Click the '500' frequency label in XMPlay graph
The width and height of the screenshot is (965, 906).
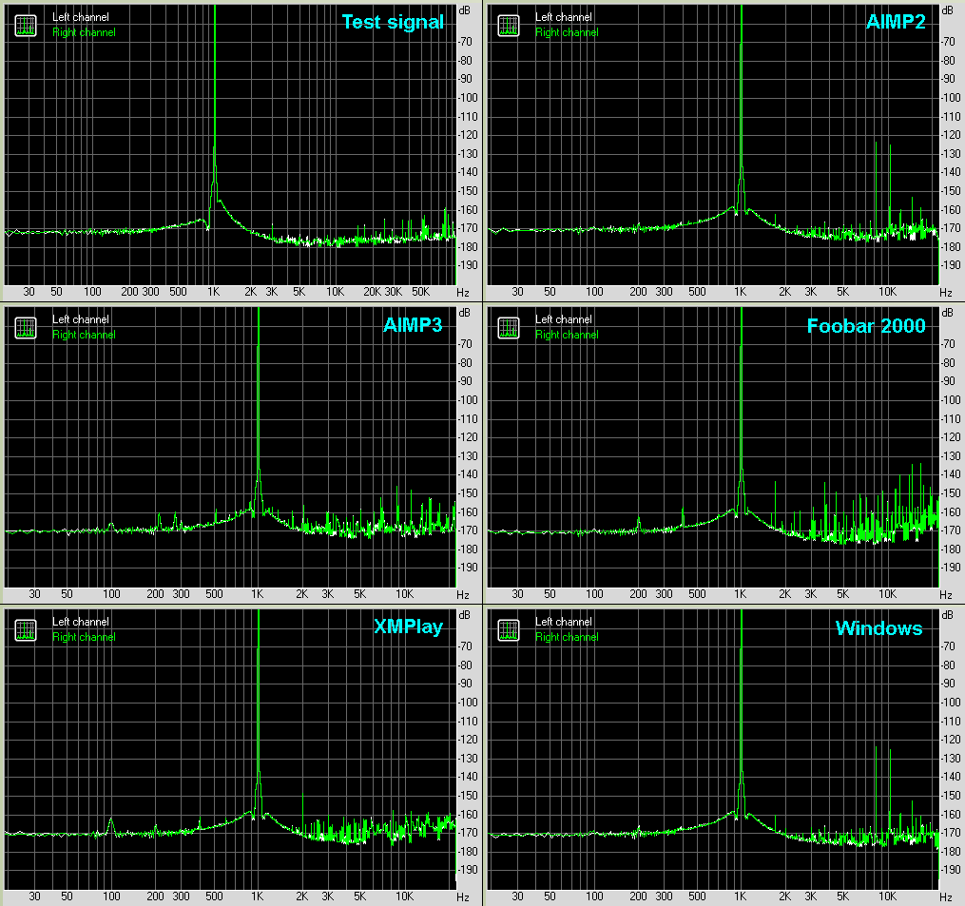coord(214,896)
